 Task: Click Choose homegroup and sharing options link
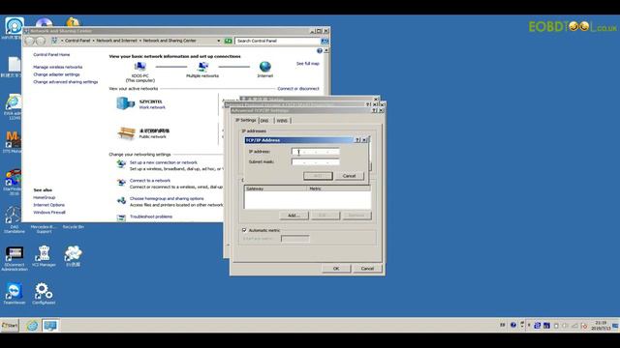coord(167,199)
